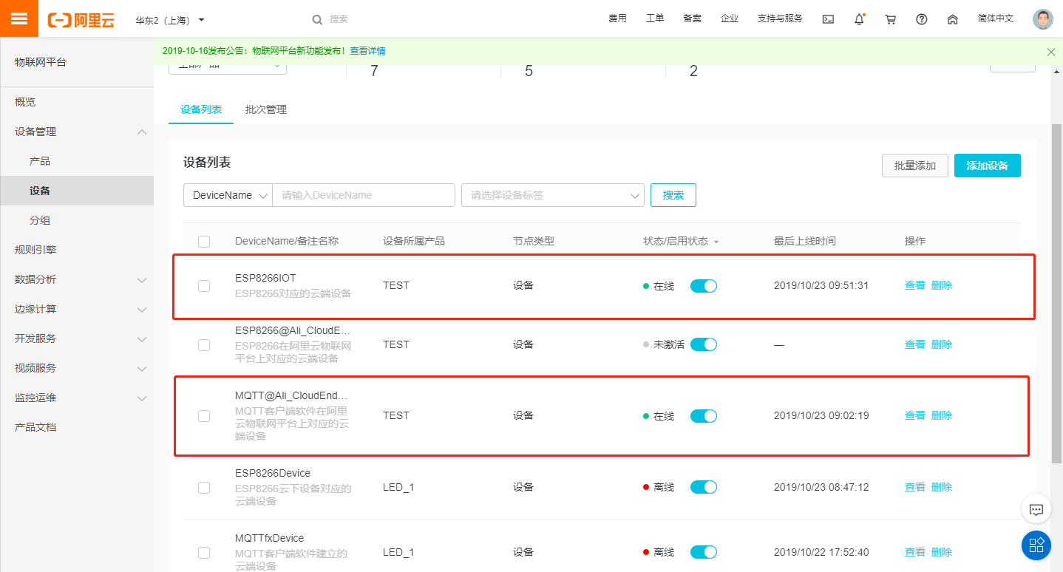Click the 物联网平台 sidebar title
Viewport: 1063px width, 572px height.
click(x=41, y=62)
